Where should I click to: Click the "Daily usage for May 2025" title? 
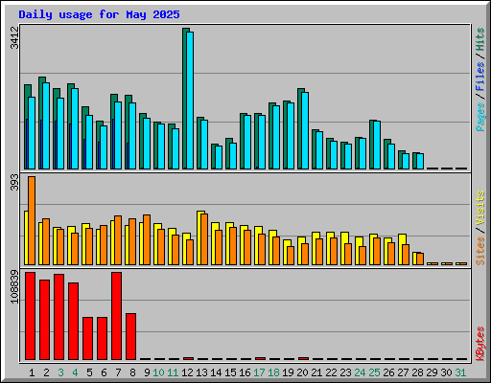pyautogui.click(x=99, y=14)
